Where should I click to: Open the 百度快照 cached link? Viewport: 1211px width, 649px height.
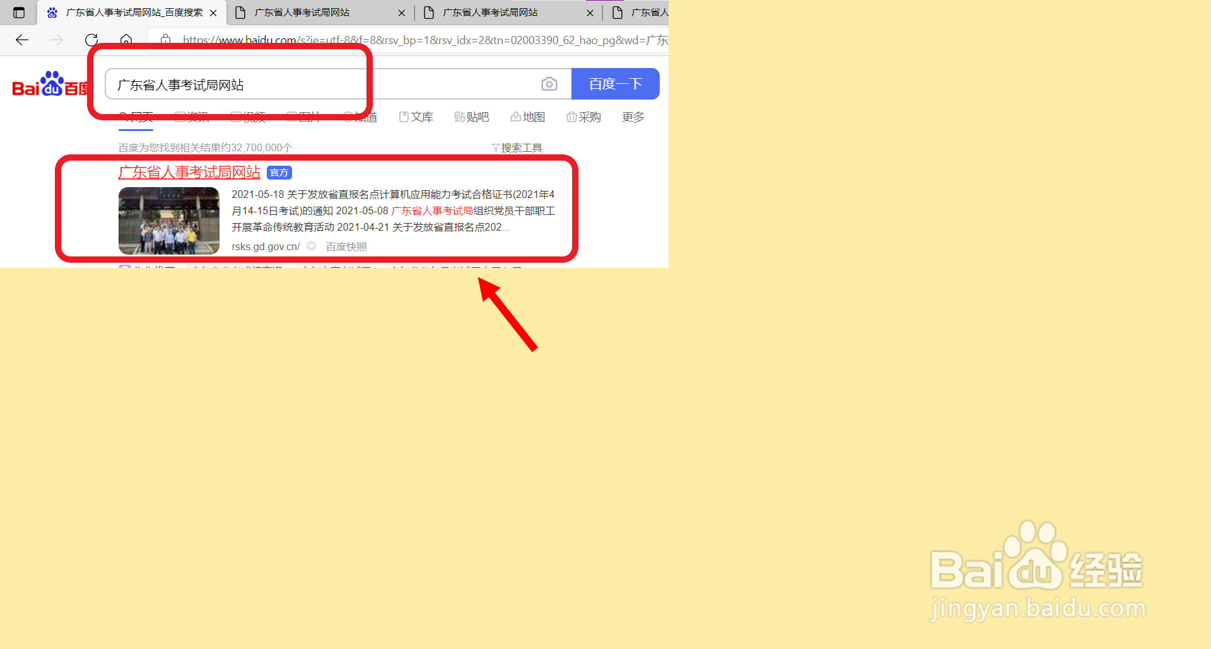coord(346,246)
